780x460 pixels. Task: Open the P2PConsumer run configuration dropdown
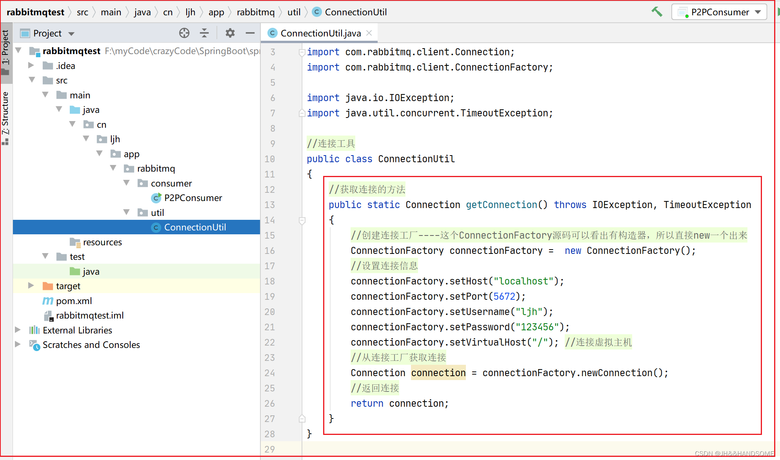click(719, 12)
